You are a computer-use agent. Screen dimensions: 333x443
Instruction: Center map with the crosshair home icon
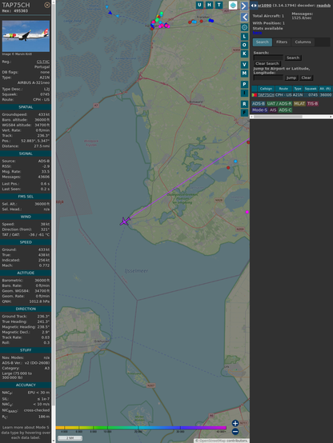pyautogui.click(x=244, y=27)
